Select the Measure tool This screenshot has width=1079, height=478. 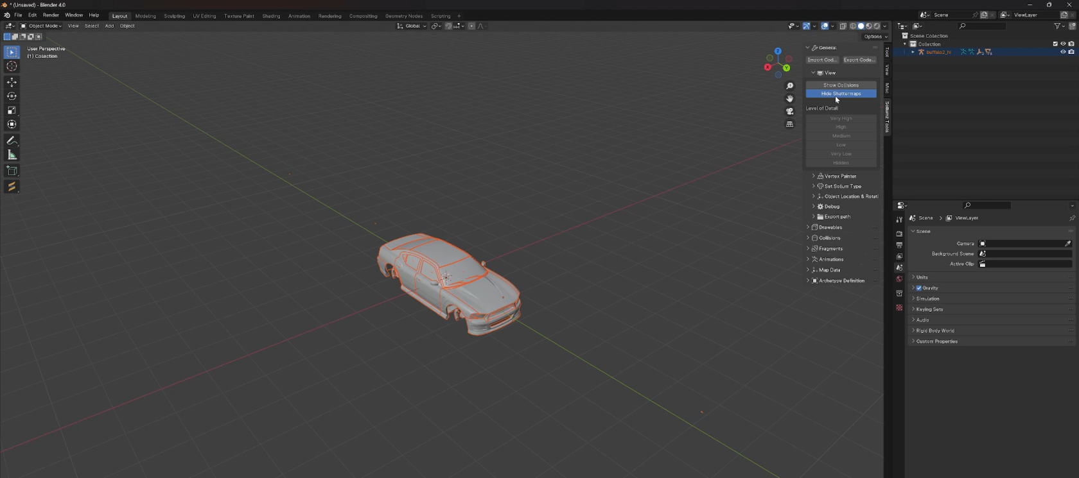[x=12, y=155]
